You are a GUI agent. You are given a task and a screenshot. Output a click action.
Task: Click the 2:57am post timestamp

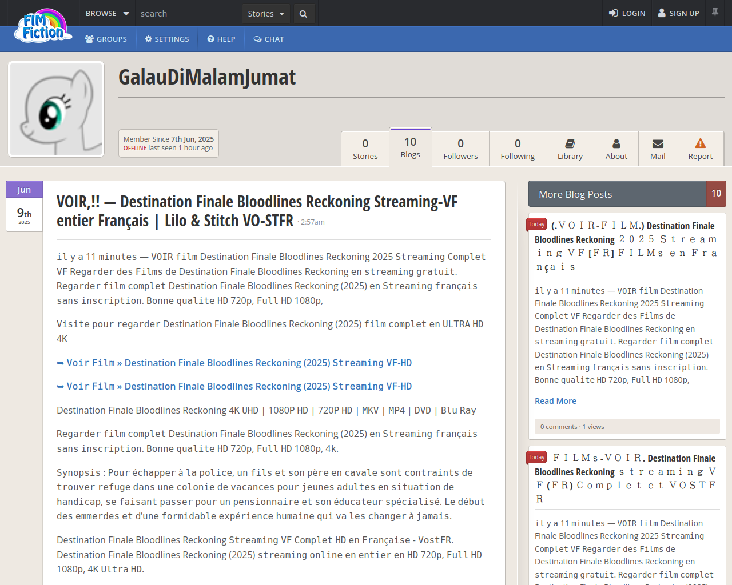313,222
